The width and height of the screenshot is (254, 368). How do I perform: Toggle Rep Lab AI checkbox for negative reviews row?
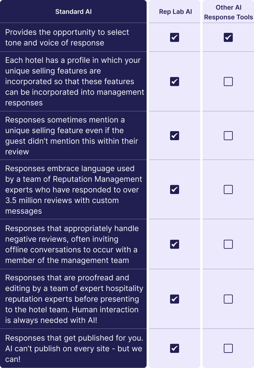click(174, 244)
